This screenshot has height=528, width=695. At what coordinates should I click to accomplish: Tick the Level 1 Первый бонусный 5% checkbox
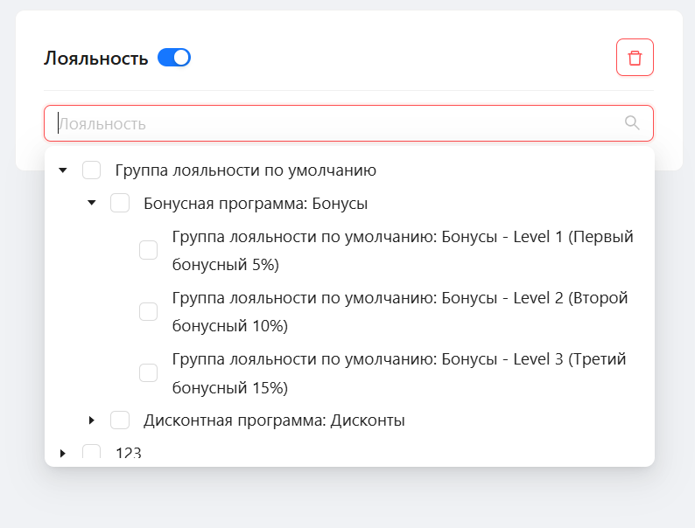click(148, 250)
